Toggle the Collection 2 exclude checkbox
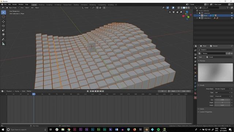Screen dimensions: 234x132 200,18
